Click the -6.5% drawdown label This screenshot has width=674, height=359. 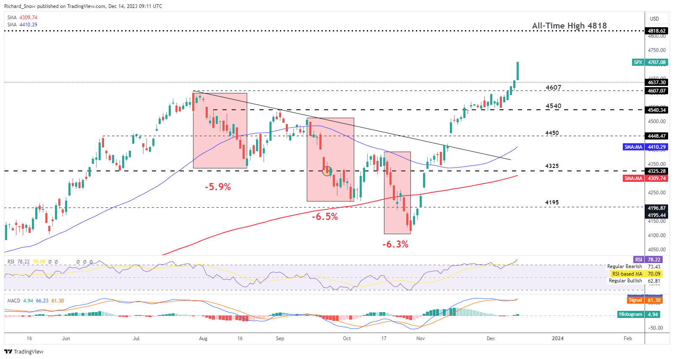pos(325,217)
